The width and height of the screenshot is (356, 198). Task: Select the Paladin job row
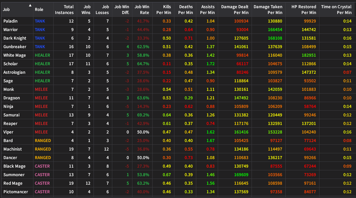tap(178, 21)
